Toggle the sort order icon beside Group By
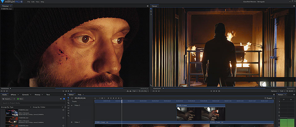Screen dimensions: 296x127 [x=65, y=107]
